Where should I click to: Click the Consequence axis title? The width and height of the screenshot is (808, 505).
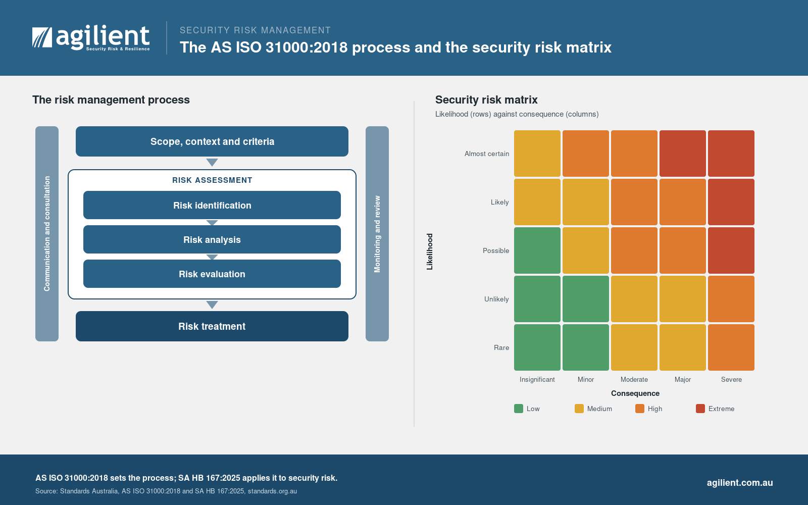(x=635, y=393)
